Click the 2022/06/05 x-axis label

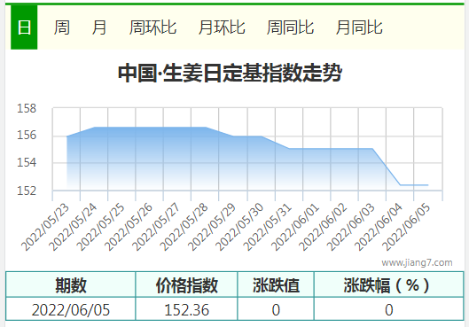click(406, 227)
